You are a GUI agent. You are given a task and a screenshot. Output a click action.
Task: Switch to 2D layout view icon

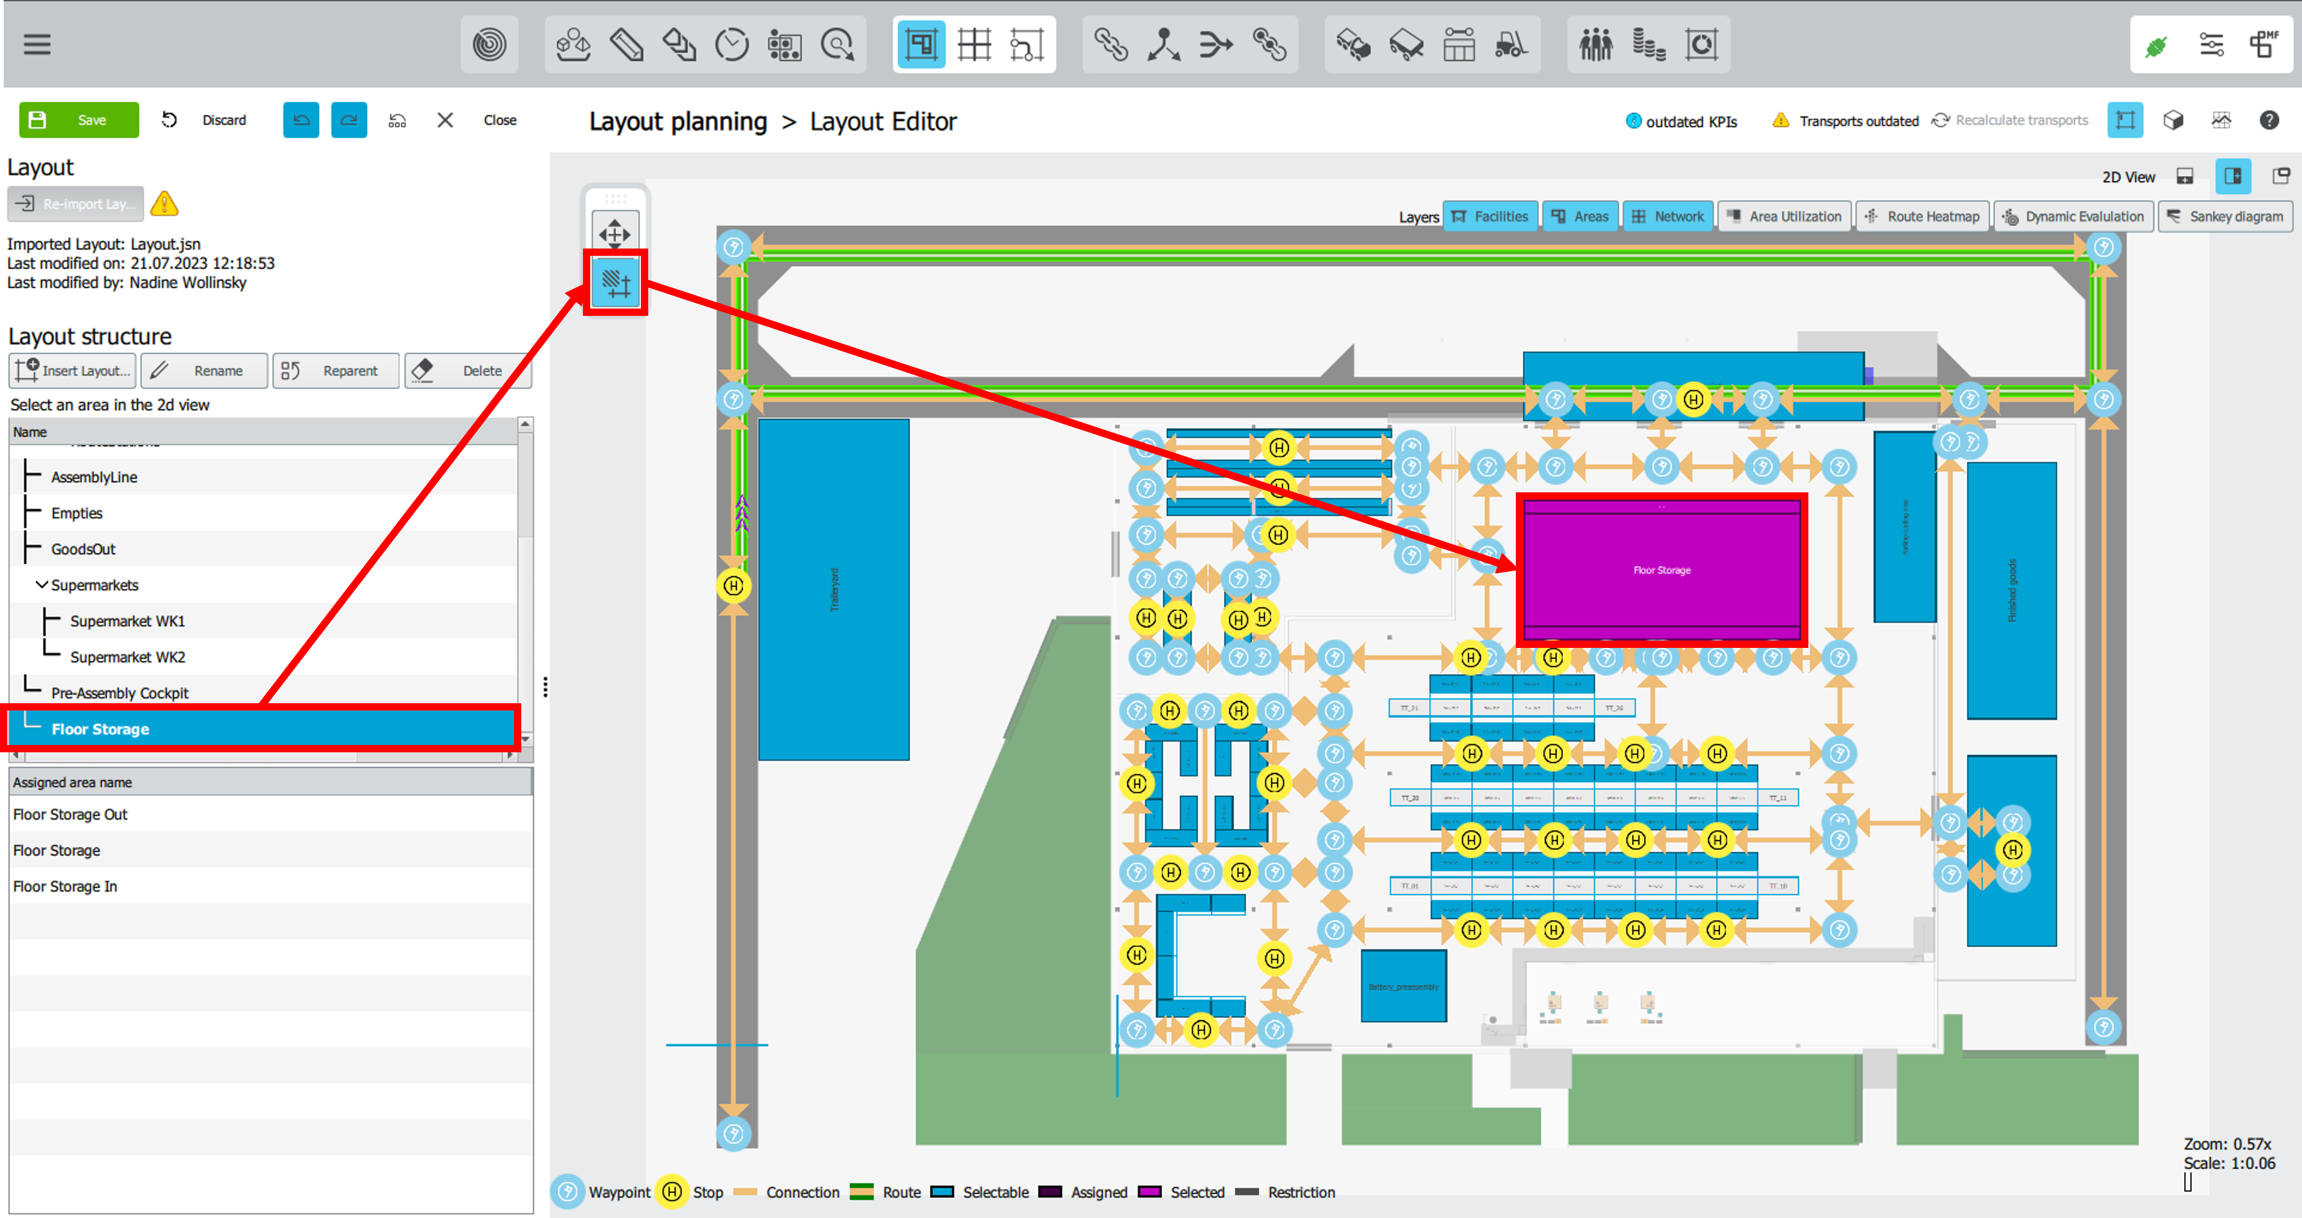click(2125, 120)
